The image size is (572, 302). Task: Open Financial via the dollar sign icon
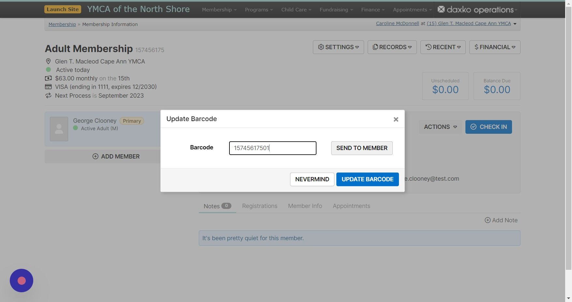tap(477, 47)
